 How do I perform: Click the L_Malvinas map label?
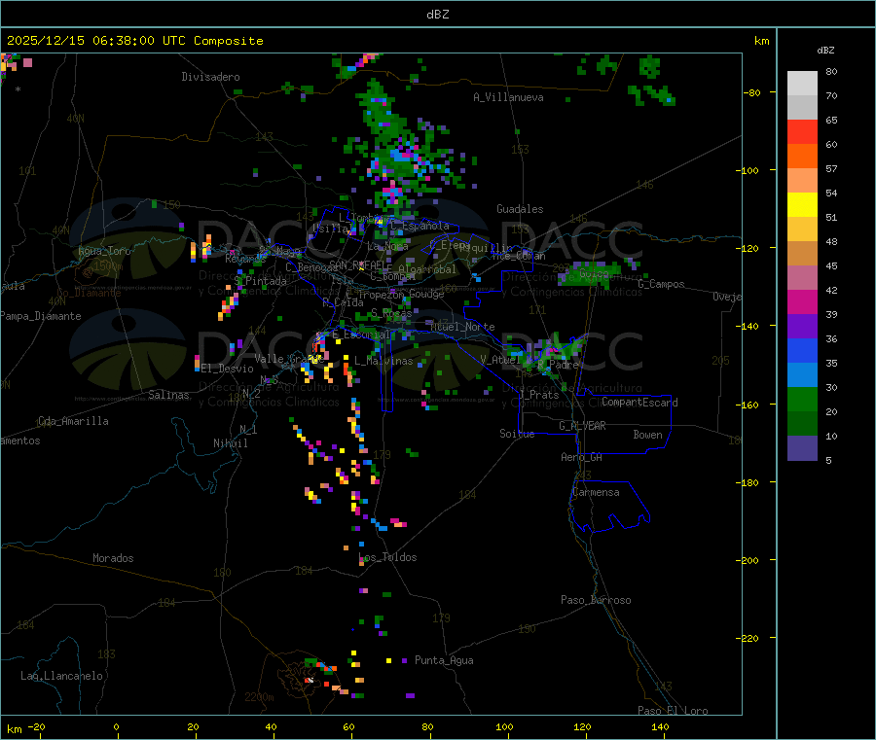[383, 361]
